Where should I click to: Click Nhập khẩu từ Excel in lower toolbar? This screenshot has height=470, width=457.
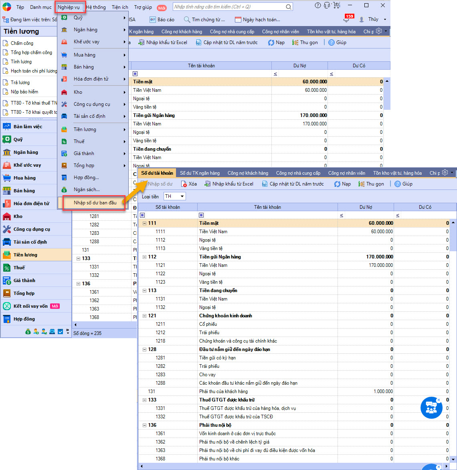(x=228, y=184)
